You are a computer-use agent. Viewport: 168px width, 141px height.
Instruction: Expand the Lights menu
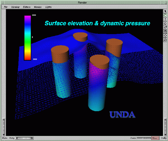tap(48, 7)
